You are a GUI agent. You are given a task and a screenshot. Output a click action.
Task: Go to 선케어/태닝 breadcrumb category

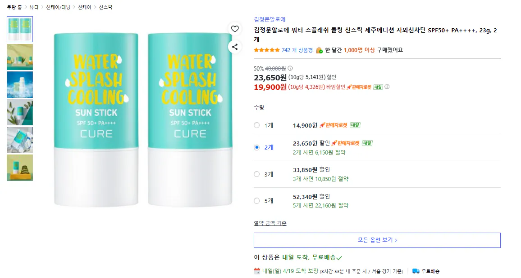(x=58, y=7)
